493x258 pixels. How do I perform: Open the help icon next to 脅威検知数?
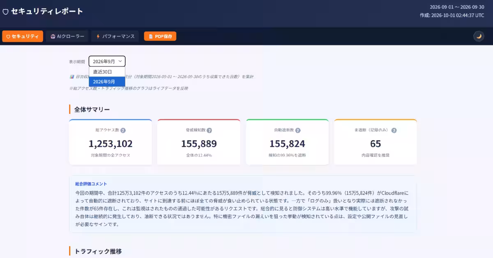[209, 130]
